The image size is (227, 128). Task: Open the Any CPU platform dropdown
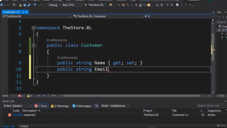click(72, 5)
